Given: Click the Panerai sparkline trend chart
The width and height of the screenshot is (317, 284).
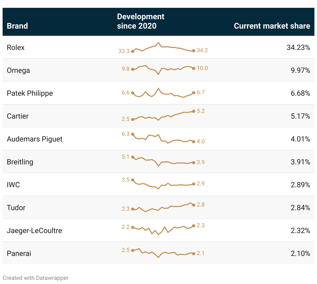Looking at the screenshot, I should click(163, 253).
